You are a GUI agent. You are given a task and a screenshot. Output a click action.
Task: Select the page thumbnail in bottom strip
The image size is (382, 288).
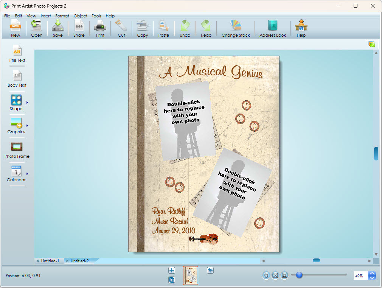click(x=191, y=275)
